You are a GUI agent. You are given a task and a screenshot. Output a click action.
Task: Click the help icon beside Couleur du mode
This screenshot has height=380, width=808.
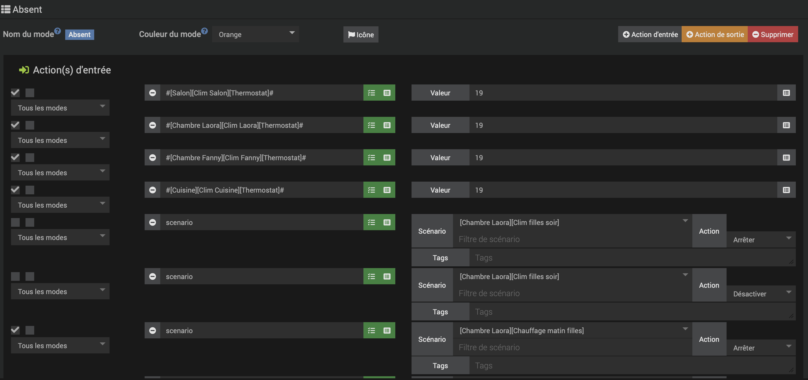click(205, 31)
